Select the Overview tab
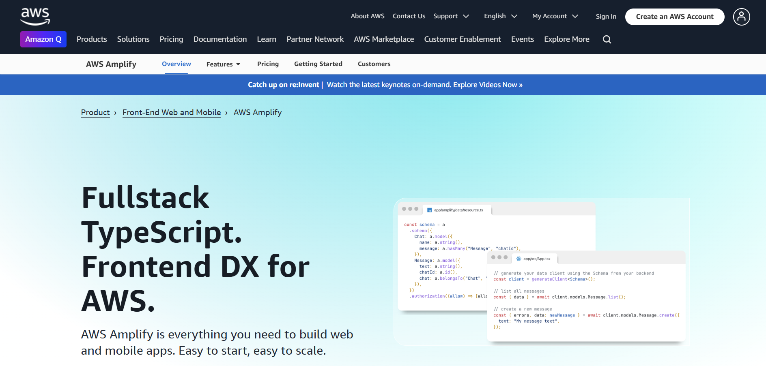This screenshot has width=766, height=366. 176,64
